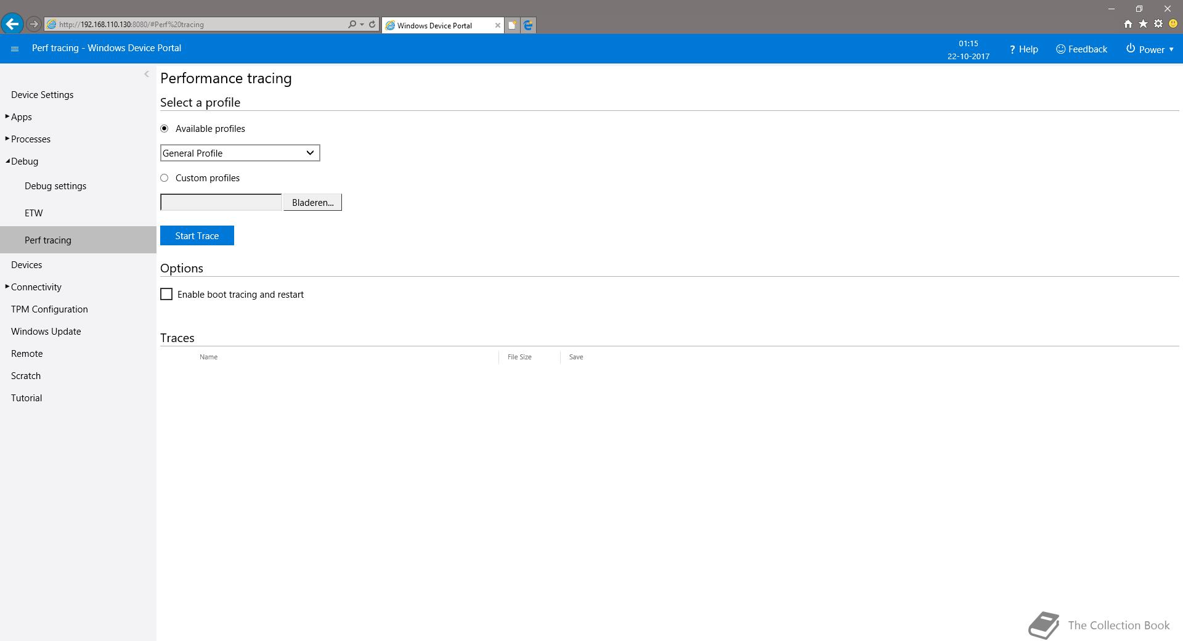The width and height of the screenshot is (1183, 641).
Task: Click the Bladeren browse button
Action: click(x=312, y=202)
